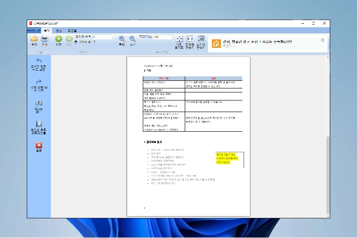This screenshot has height=238, width=357.
Task: Click the useful free programs sidebar icon
Action: click(x=39, y=128)
